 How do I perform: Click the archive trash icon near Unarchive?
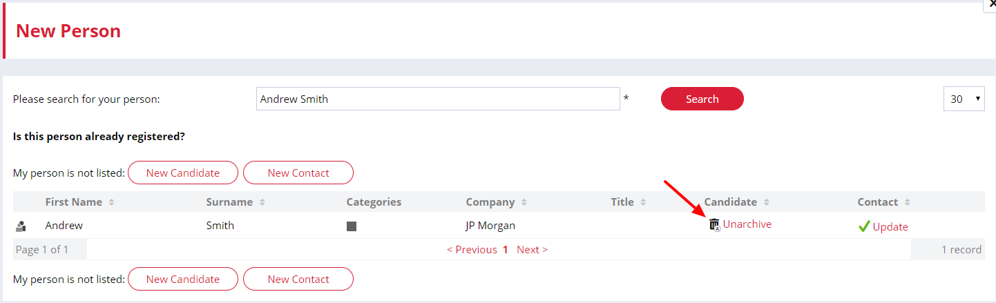click(x=715, y=224)
